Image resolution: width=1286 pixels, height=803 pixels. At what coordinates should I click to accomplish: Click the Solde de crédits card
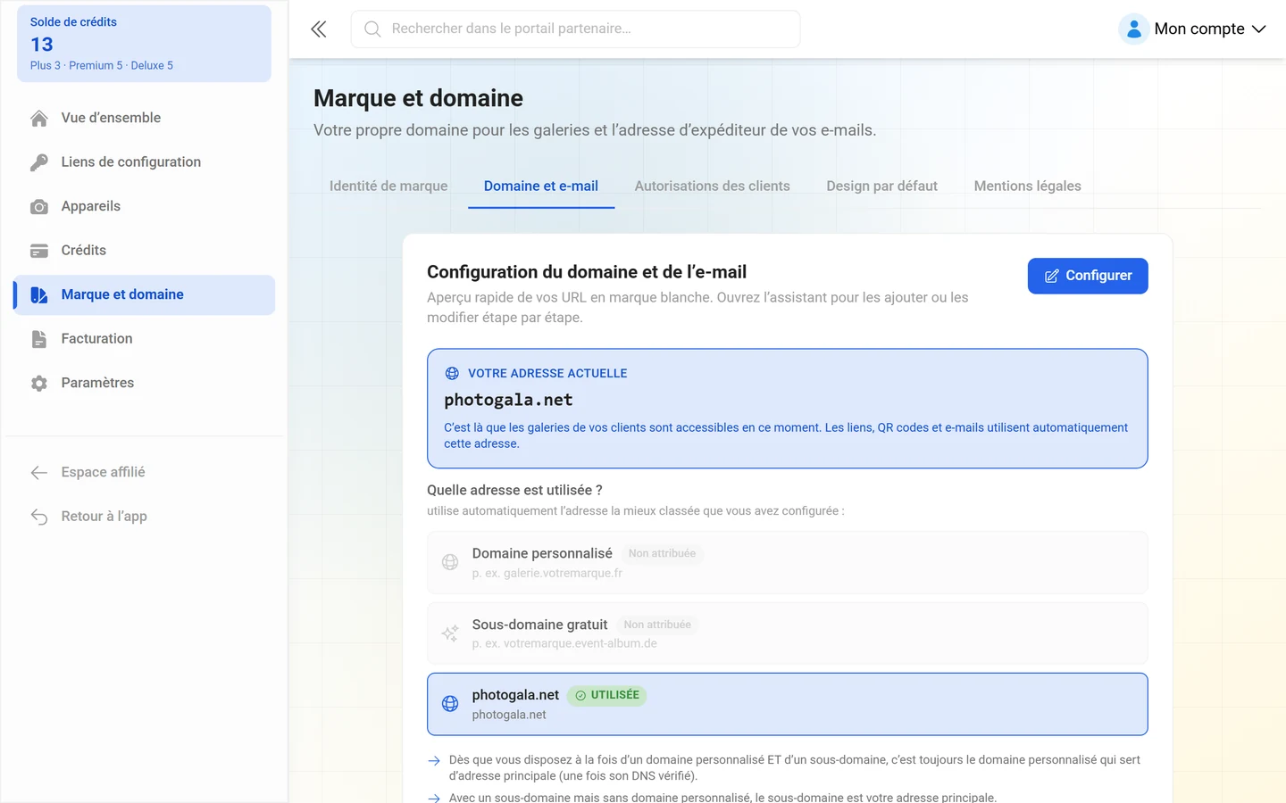144,44
